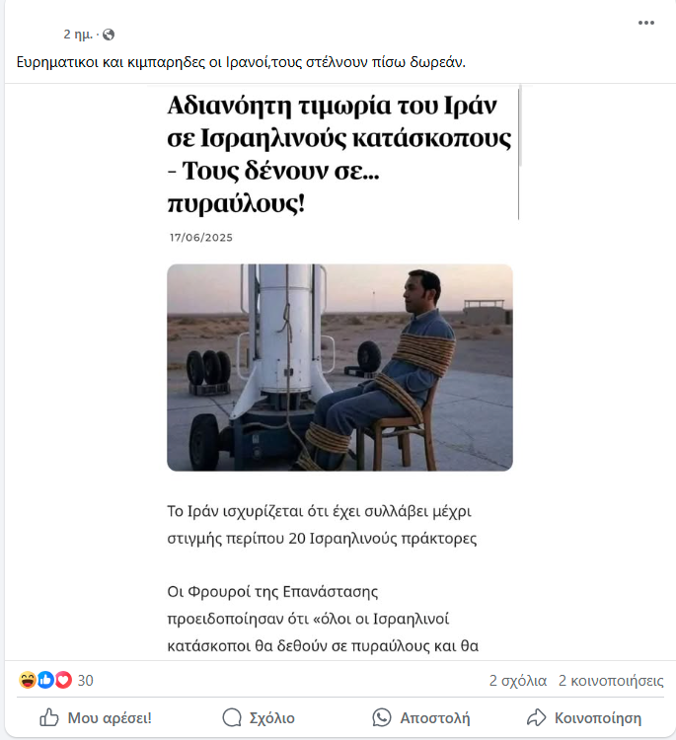This screenshot has width=676, height=740.
Task: Open the list of 30 reactions
Action: coord(86,680)
